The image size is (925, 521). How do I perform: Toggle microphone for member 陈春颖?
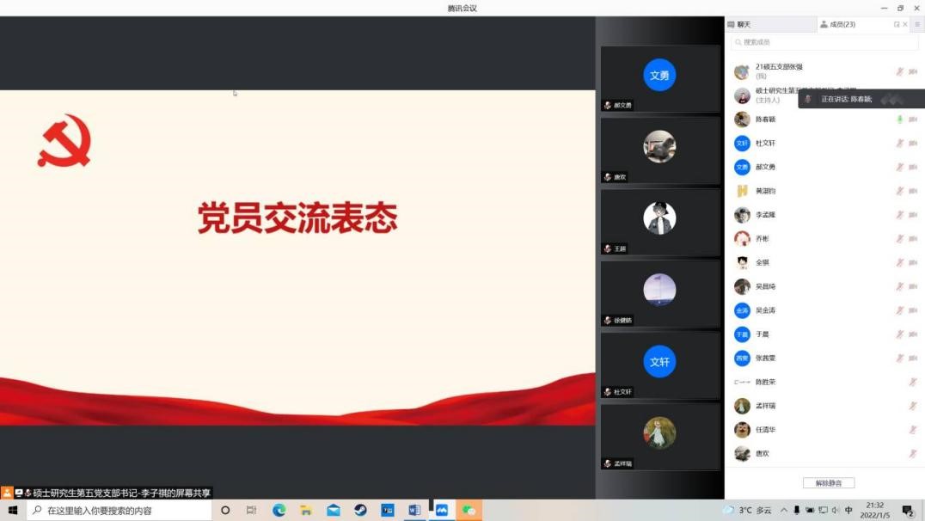pyautogui.click(x=900, y=120)
